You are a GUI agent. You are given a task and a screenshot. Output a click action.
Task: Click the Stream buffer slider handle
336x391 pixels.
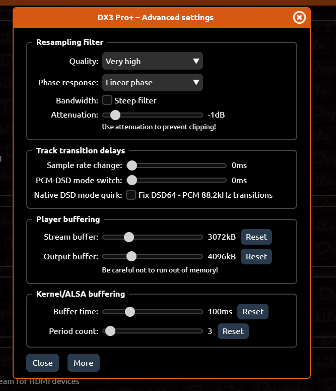point(129,237)
